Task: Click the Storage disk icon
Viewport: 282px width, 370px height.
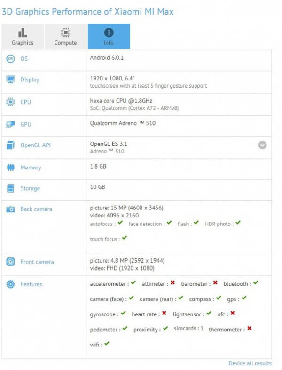Action: (10, 188)
